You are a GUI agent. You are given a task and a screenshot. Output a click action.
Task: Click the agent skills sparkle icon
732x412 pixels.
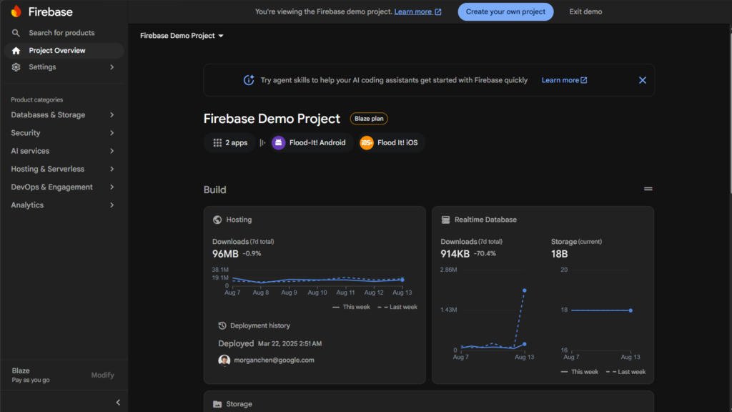(249, 80)
